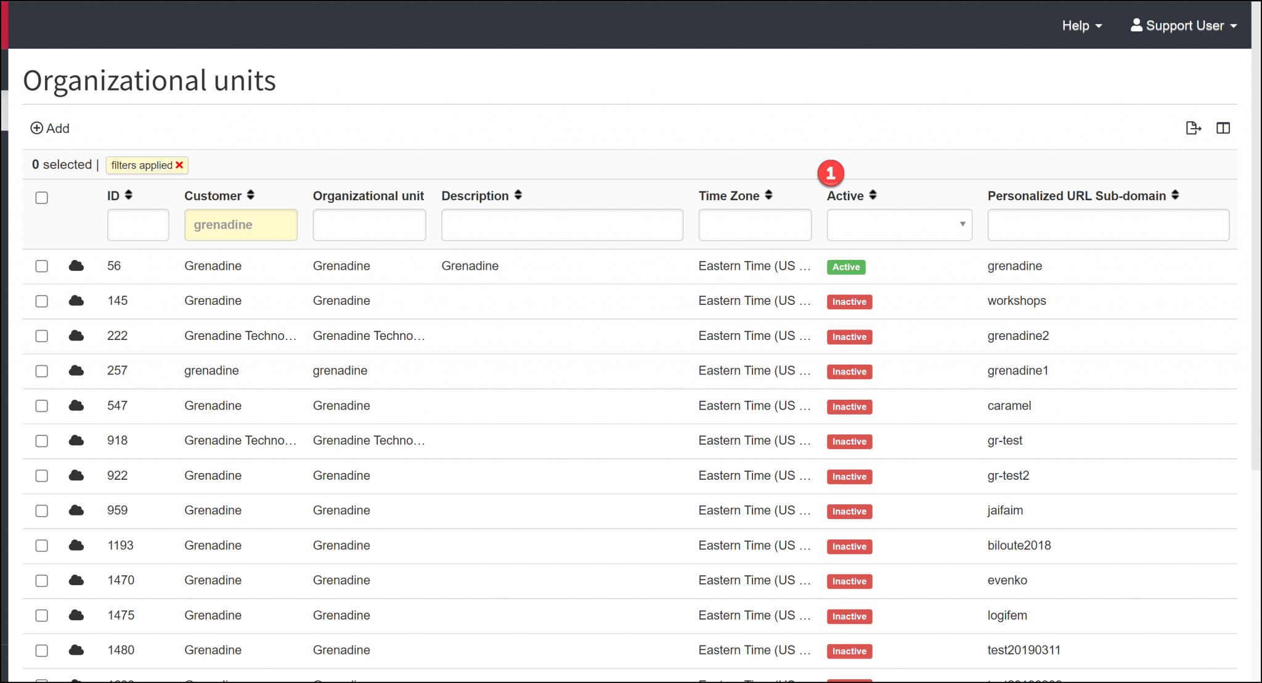Click the Active badge on row 56
This screenshot has width=1262, height=683.
pyautogui.click(x=845, y=267)
